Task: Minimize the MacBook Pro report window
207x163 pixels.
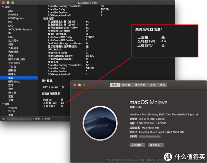Action: point(8,3)
